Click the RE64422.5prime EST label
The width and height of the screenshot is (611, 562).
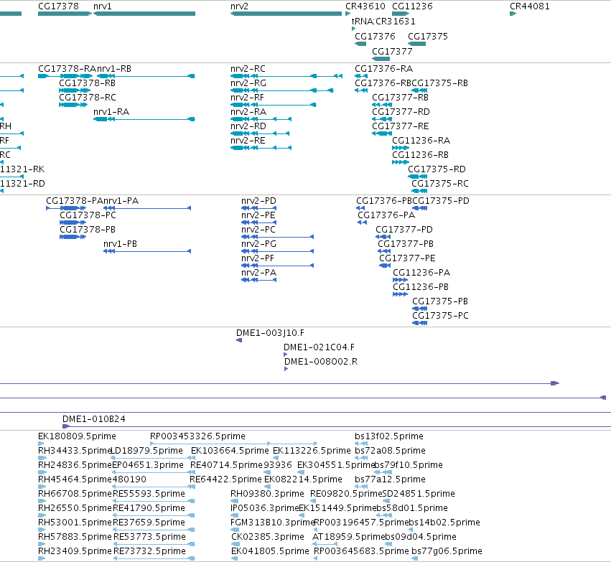tap(225, 479)
